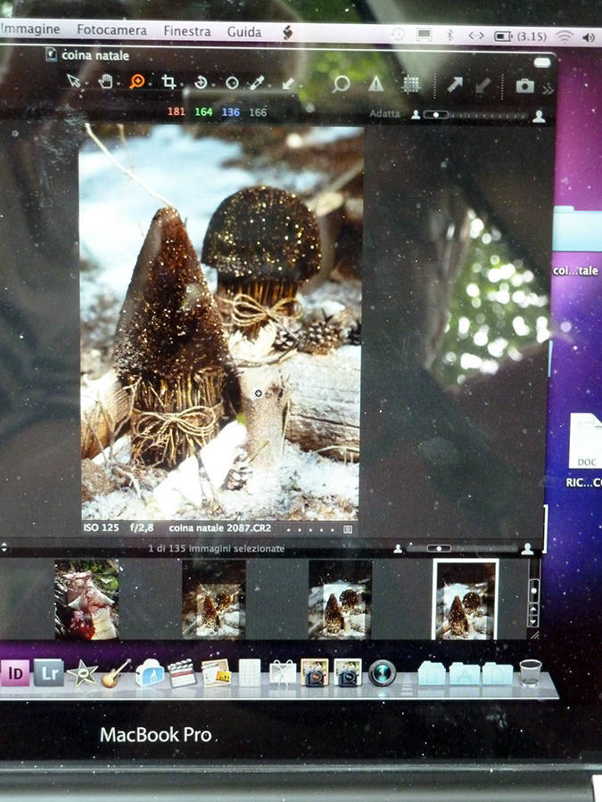Select the first thumbnail in browser strip
The image size is (602, 802).
pos(87,599)
